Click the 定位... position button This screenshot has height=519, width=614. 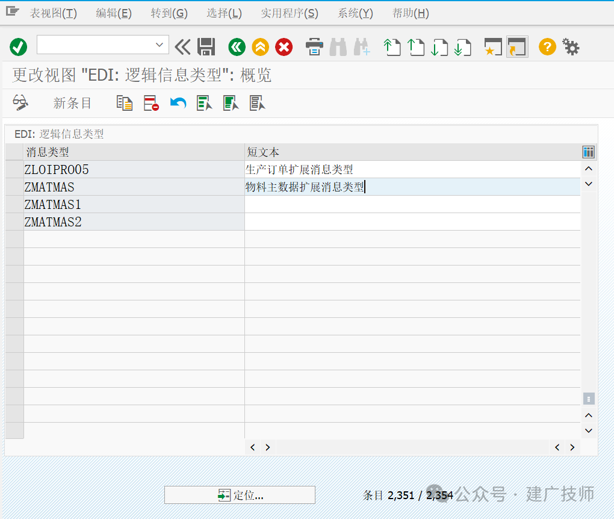(x=240, y=495)
